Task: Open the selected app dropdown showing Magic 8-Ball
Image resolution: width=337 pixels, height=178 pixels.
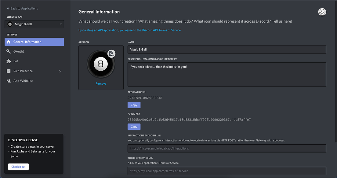Action: click(x=34, y=24)
